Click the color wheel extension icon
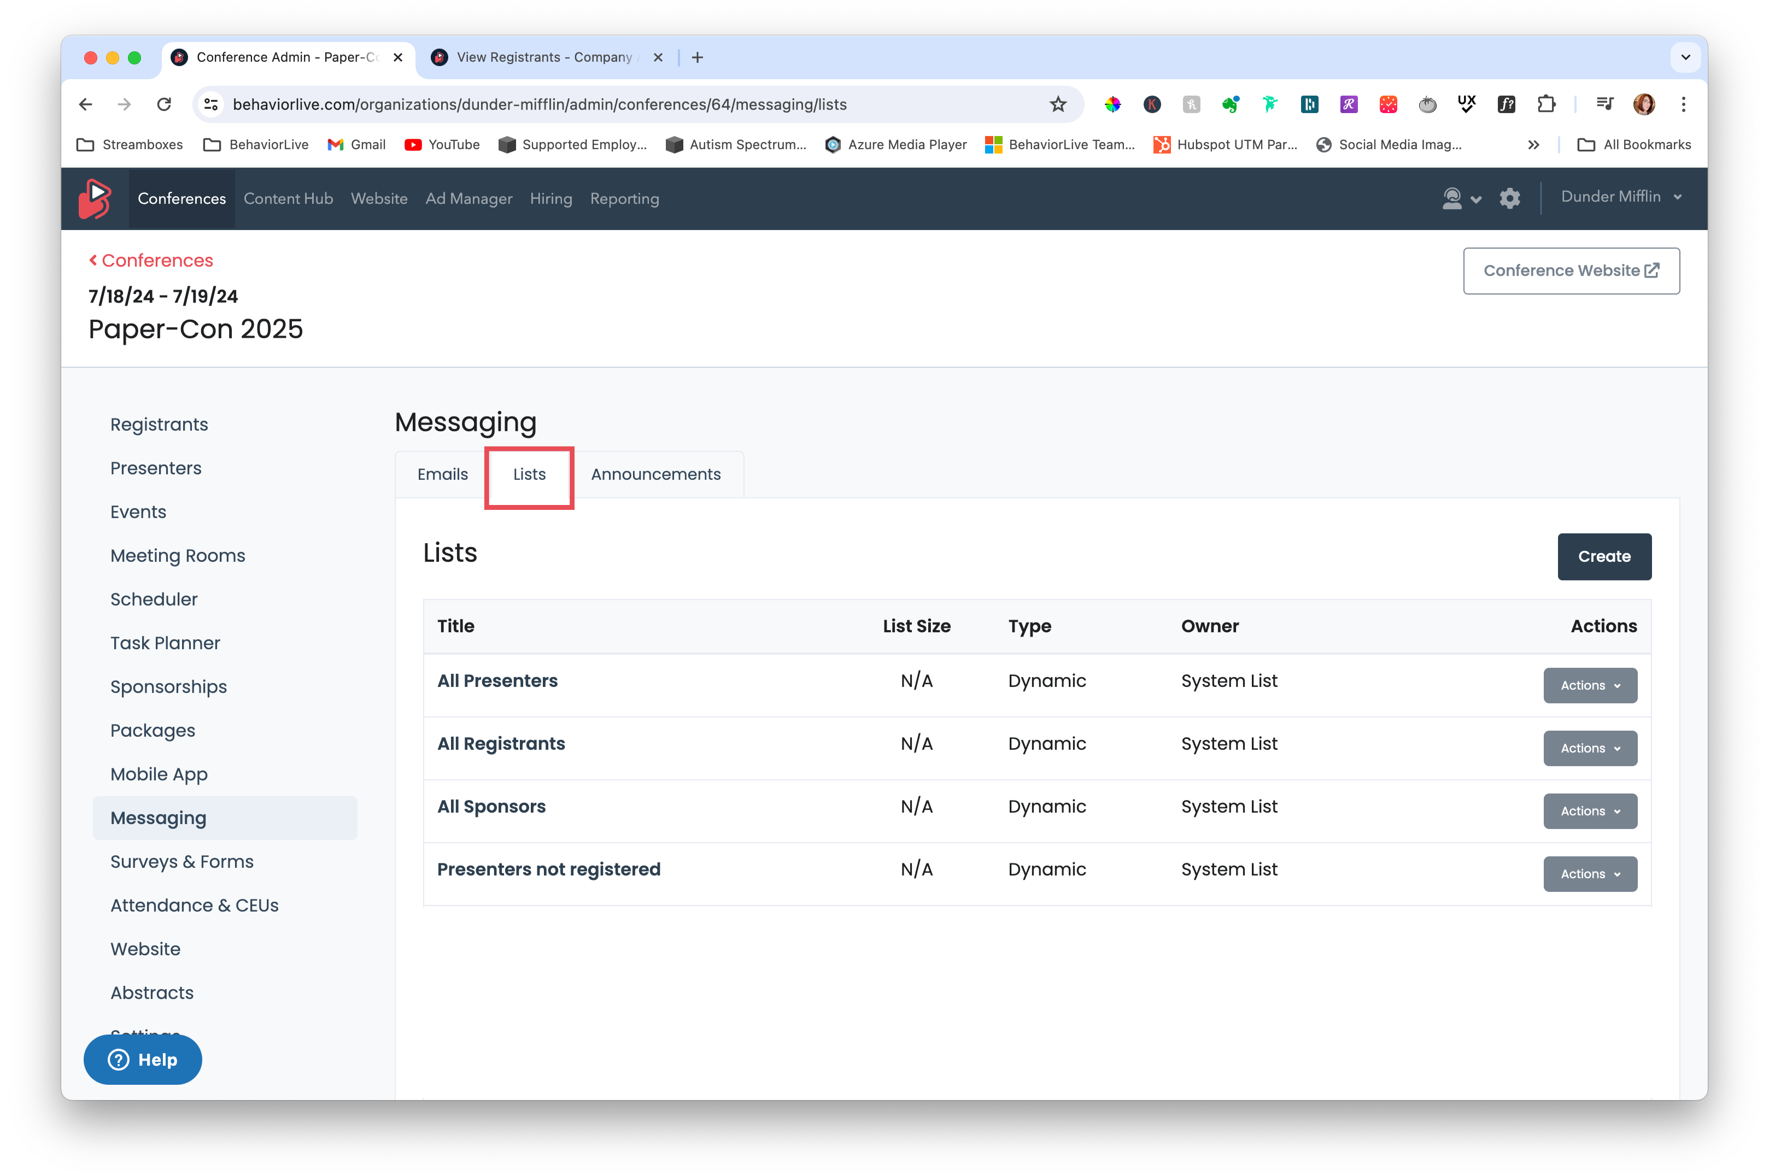The width and height of the screenshot is (1769, 1175). click(x=1112, y=104)
